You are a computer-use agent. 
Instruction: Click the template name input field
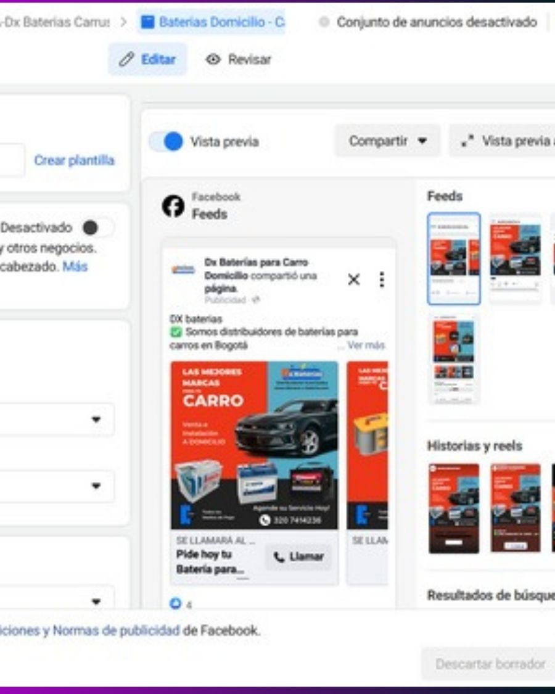click(x=11, y=160)
